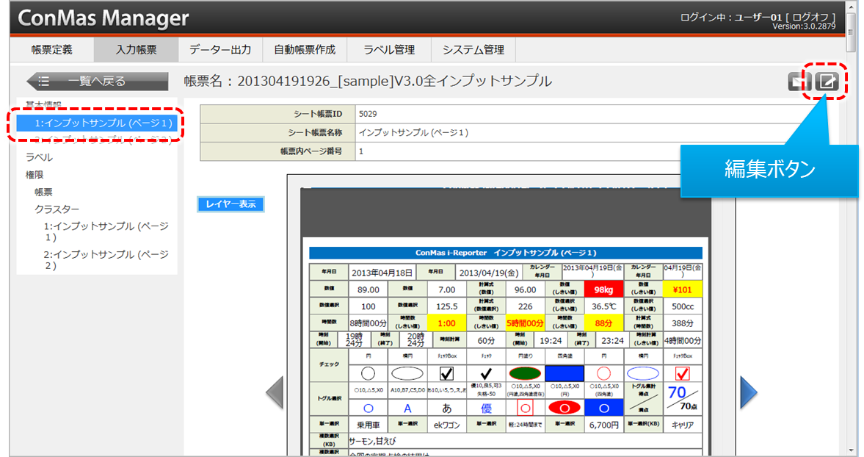Click the edit button icon for this form
This screenshot has width=864, height=457.
pyautogui.click(x=827, y=81)
